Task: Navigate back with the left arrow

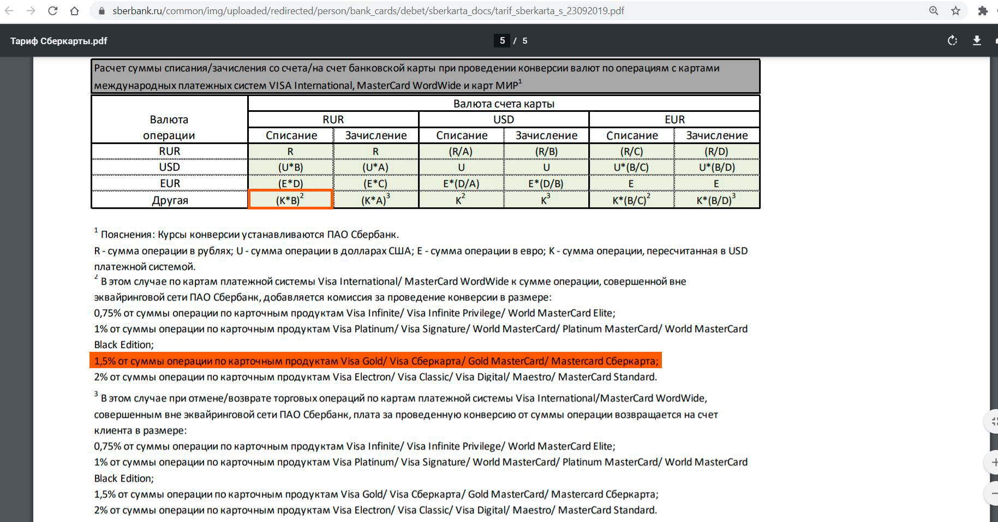Action: point(9,11)
